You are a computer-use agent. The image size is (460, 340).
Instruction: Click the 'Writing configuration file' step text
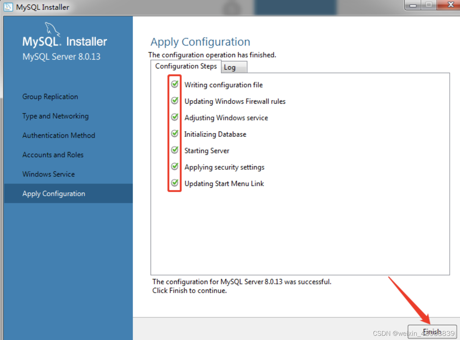point(224,85)
